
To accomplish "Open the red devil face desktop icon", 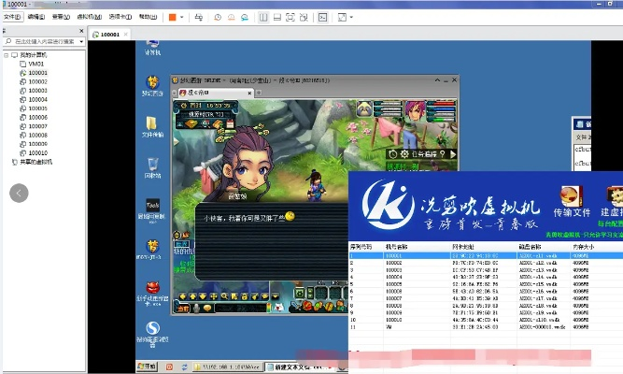I will pyautogui.click(x=152, y=294).
